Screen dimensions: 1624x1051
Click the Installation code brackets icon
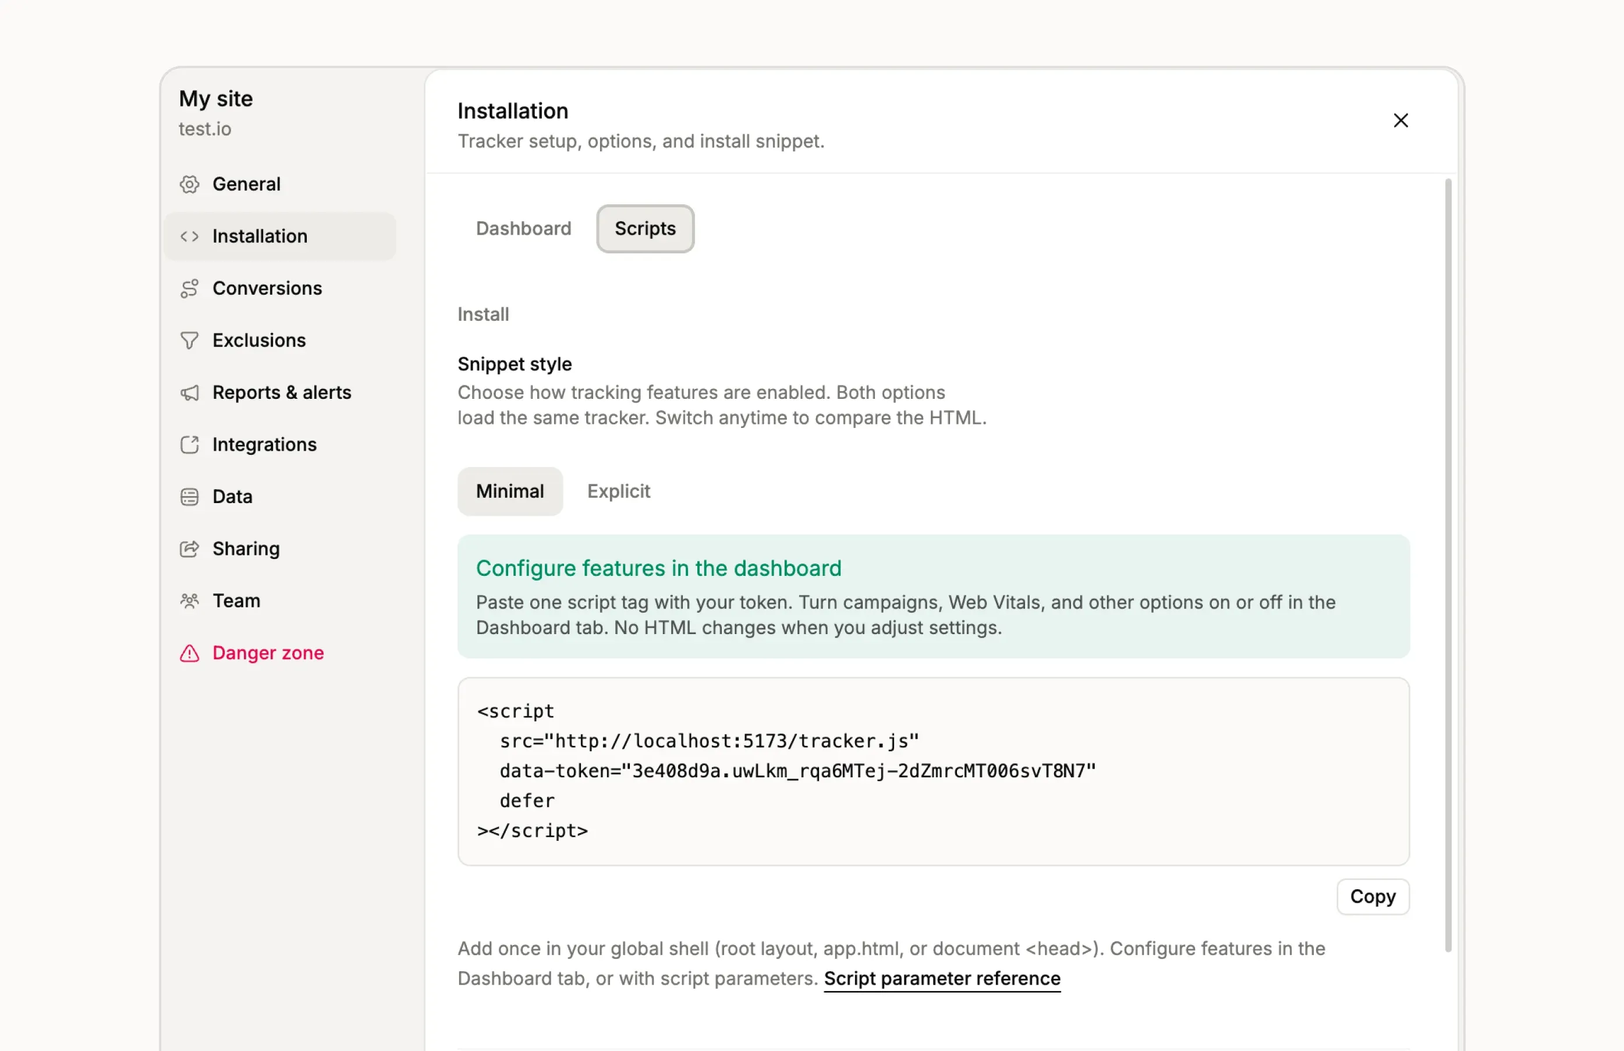pyautogui.click(x=189, y=236)
